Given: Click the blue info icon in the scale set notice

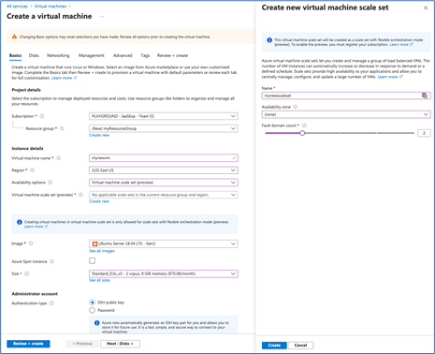Looking at the screenshot, I should click(x=269, y=40).
